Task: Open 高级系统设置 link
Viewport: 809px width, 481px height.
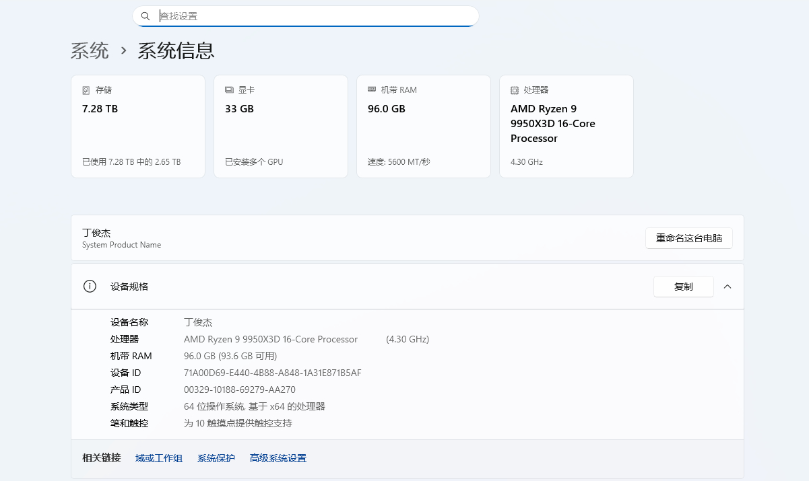Action: pyautogui.click(x=278, y=457)
